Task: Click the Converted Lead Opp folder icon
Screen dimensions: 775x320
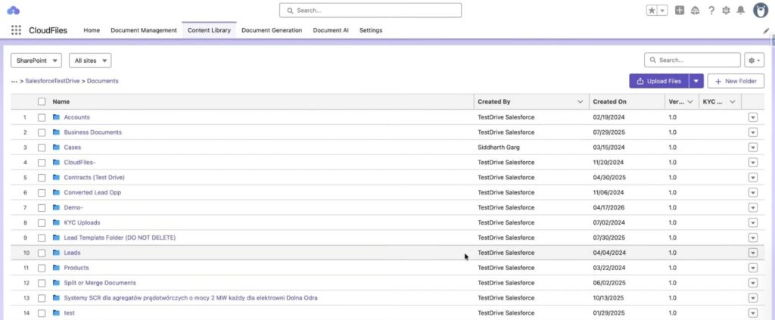Action: click(x=56, y=193)
